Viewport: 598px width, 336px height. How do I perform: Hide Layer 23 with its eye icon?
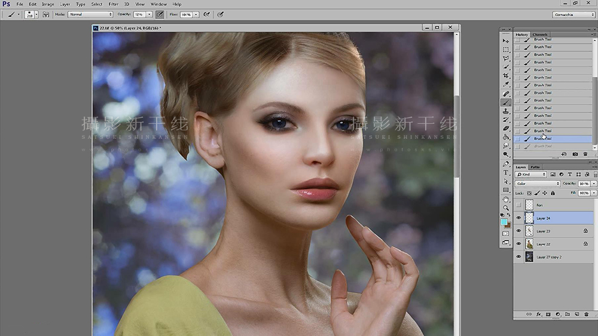click(x=518, y=231)
